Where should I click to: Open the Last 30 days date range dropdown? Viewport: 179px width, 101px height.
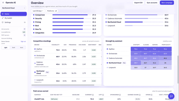pyautogui.click(x=38, y=11)
